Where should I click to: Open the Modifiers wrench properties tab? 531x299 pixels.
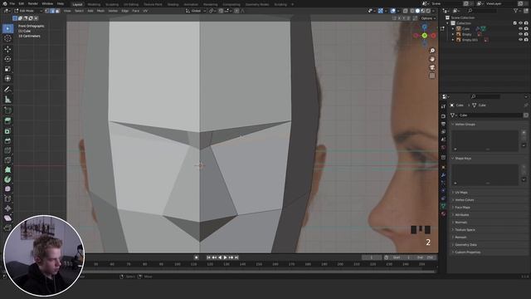click(443, 175)
